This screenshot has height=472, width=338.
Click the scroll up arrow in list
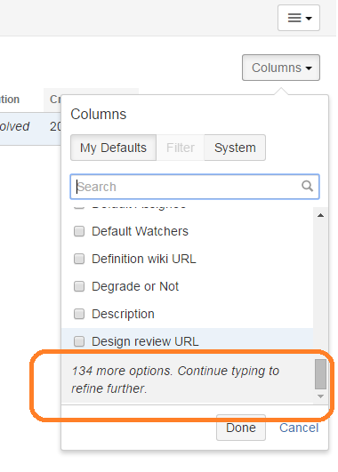click(320, 215)
